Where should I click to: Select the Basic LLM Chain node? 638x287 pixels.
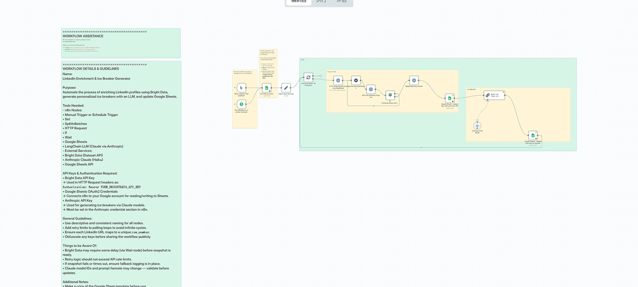point(494,95)
